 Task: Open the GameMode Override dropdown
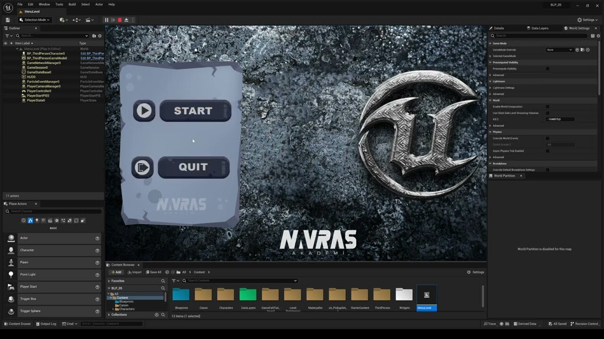[560, 50]
